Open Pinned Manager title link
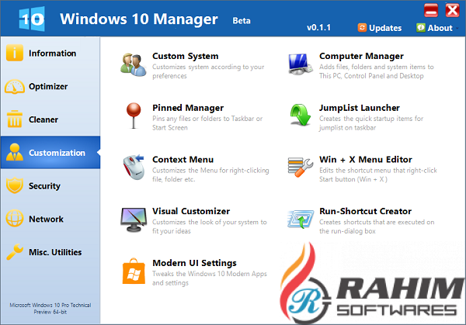The height and width of the screenshot is (325, 466). point(188,108)
